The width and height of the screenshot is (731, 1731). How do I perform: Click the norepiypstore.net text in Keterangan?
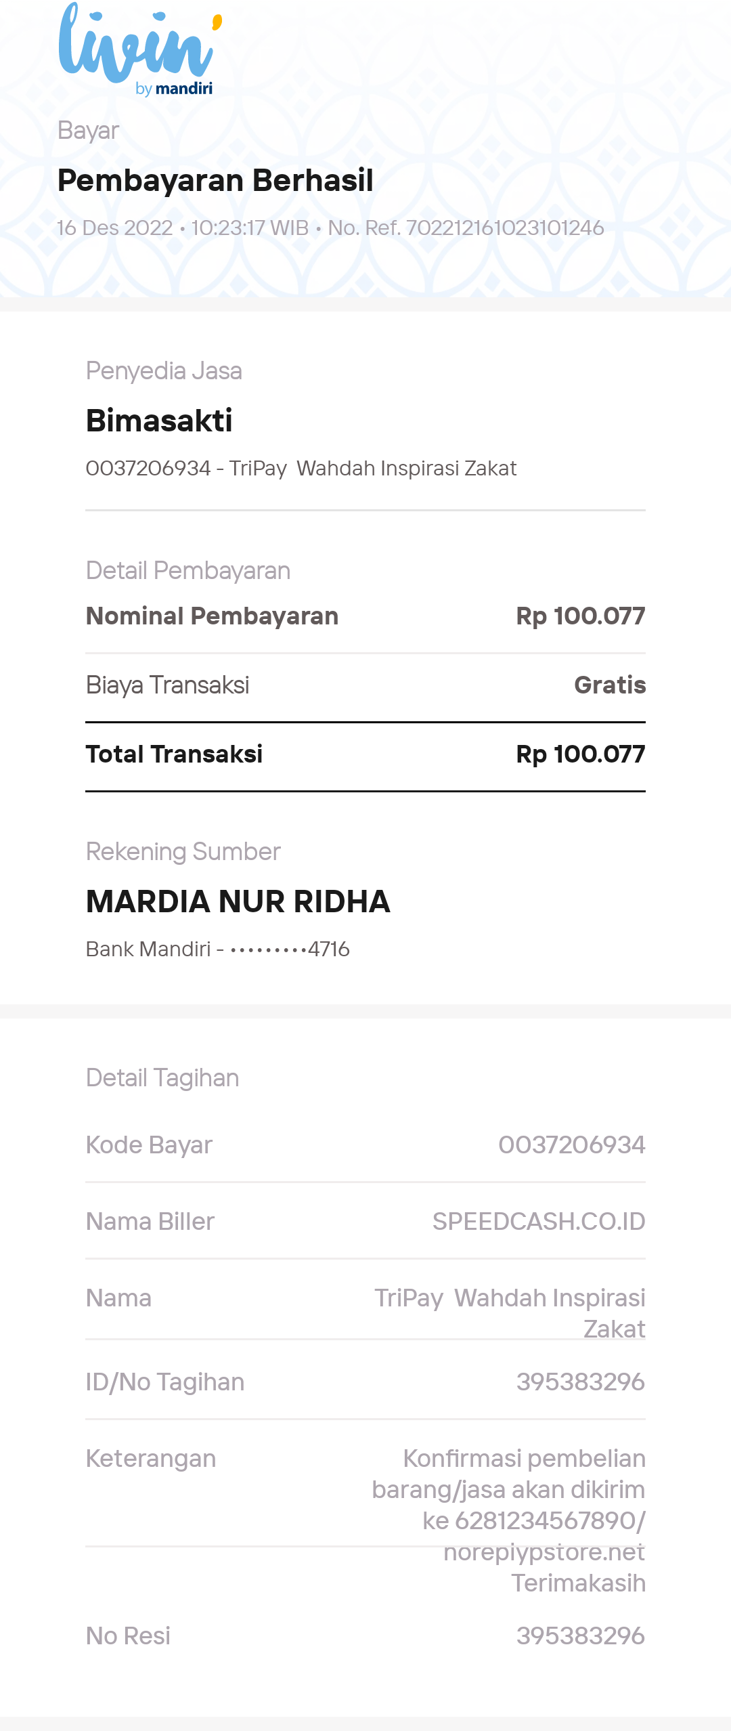[x=544, y=1552]
